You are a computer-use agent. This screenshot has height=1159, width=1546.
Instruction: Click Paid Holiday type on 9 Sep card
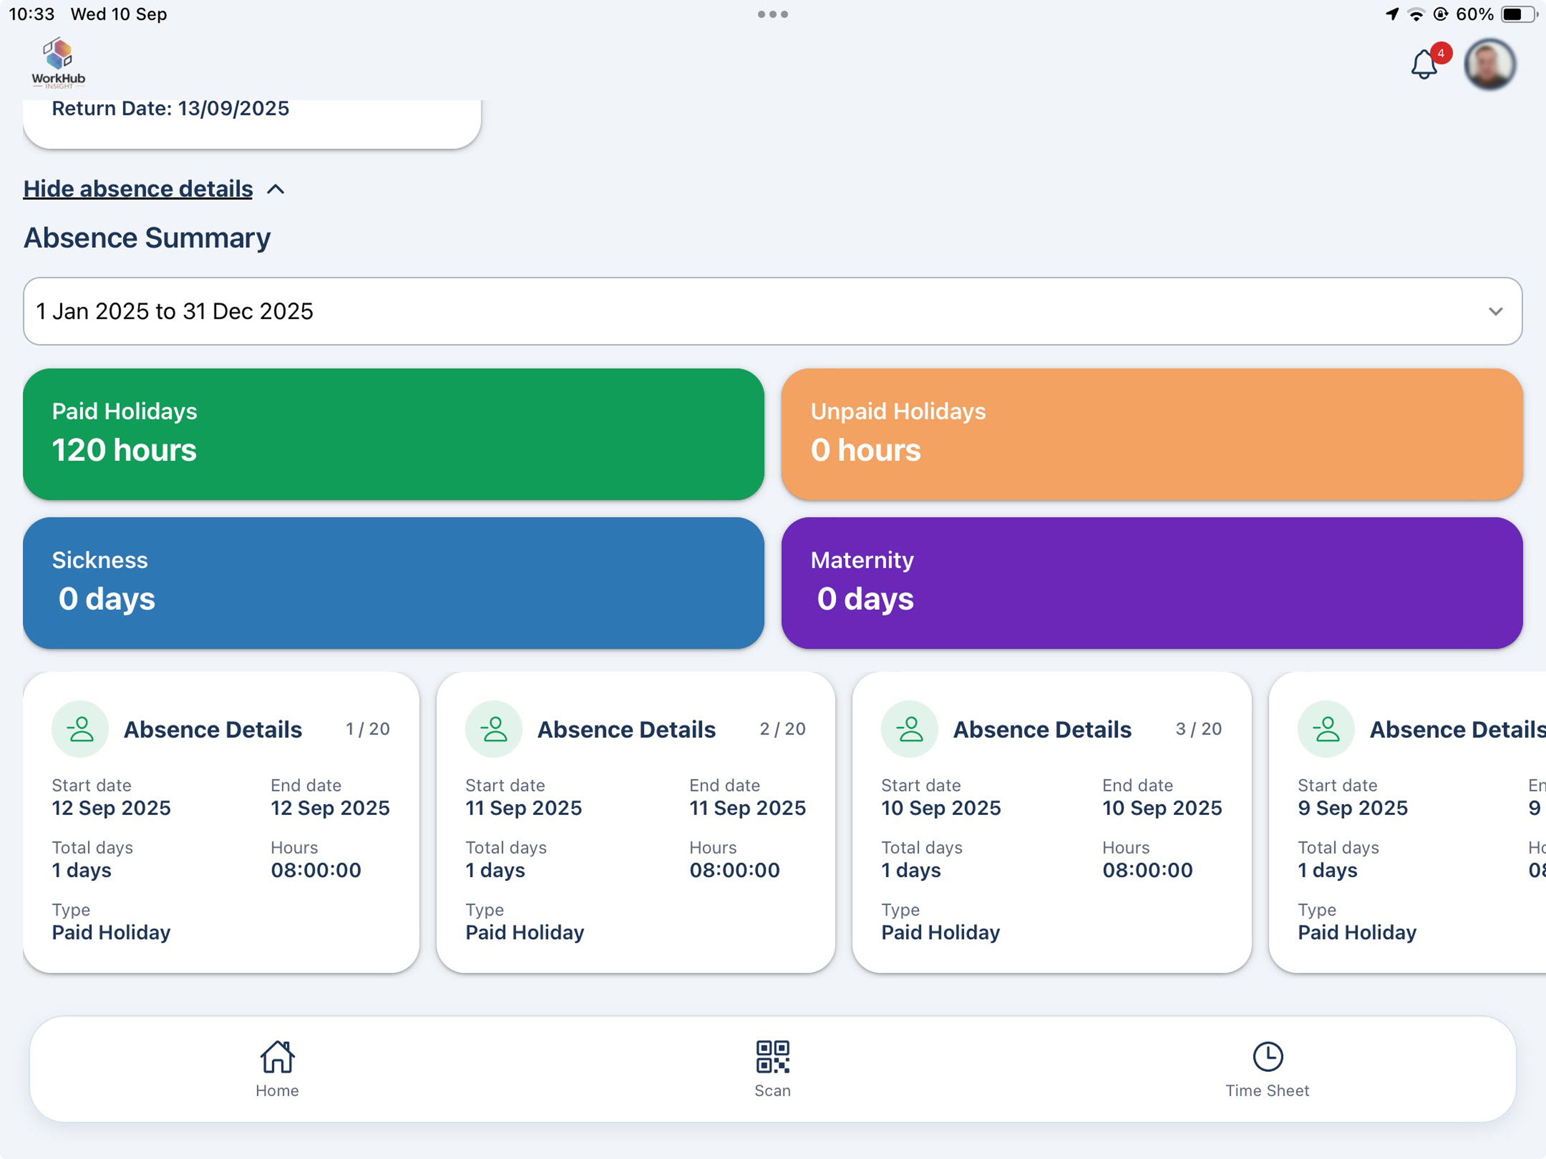[x=1356, y=933]
